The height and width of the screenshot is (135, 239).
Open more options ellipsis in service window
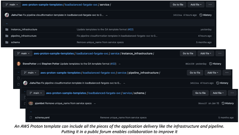210,5
